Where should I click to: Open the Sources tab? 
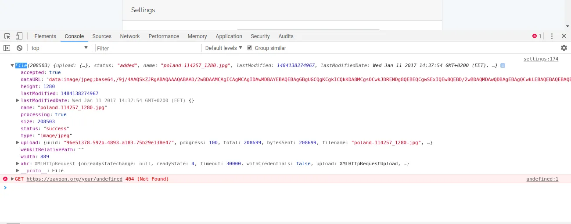(102, 36)
